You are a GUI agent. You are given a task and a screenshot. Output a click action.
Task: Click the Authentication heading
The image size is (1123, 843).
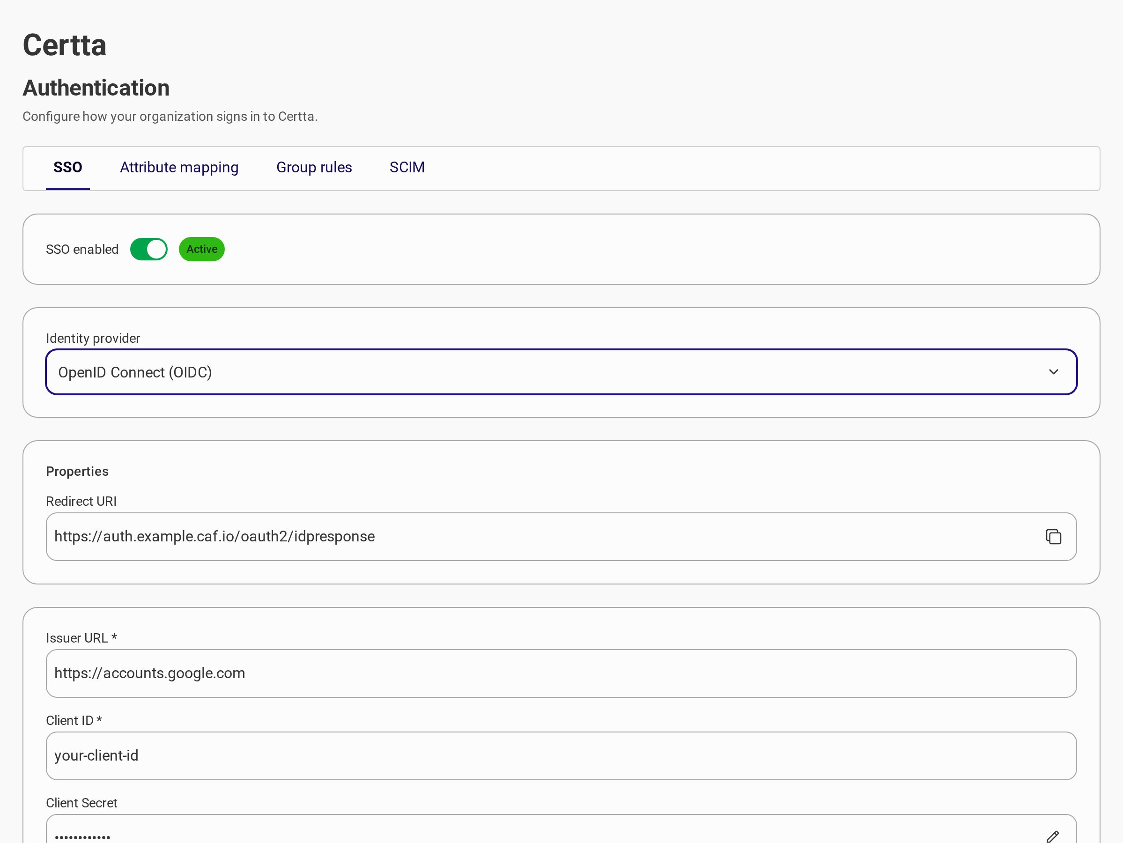click(x=96, y=88)
